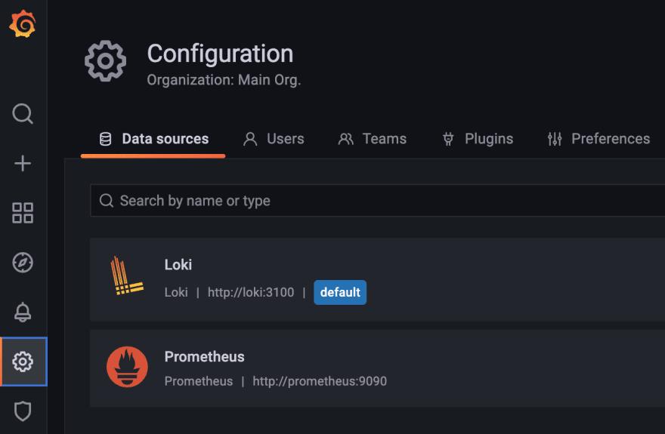
Task: Open the Grafana home logo
Action: coord(23,24)
